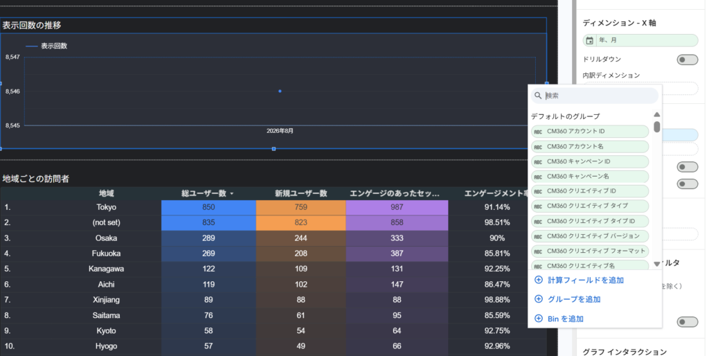Select the CM360 アカウント ID field

(x=590, y=131)
